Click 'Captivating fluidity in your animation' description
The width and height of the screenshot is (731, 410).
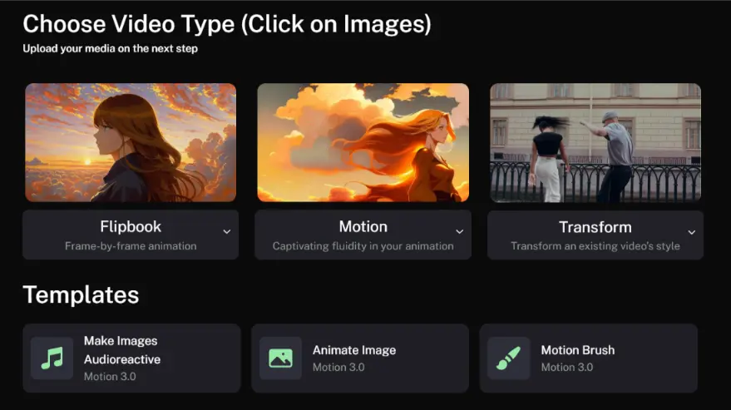(x=363, y=246)
